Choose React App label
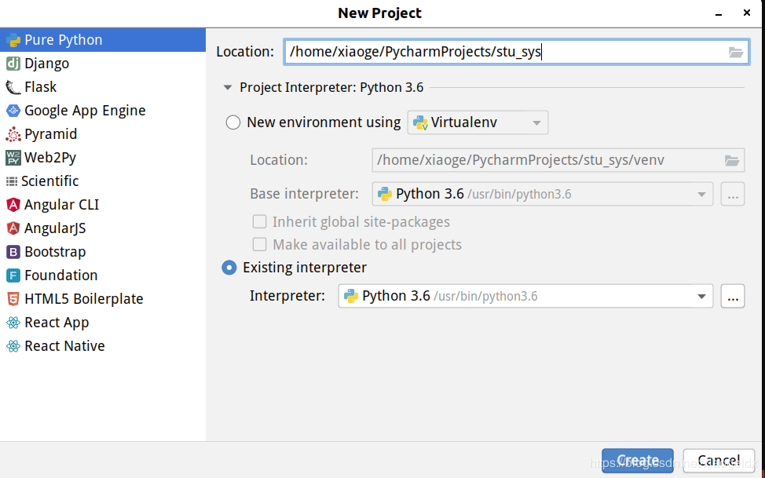The width and height of the screenshot is (765, 478). (x=57, y=323)
